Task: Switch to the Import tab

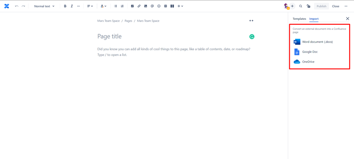Action: tap(314, 19)
